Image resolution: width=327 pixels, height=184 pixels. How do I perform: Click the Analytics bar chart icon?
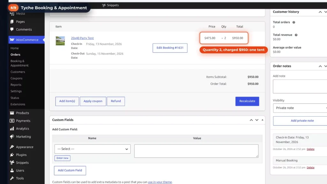tap(12, 128)
